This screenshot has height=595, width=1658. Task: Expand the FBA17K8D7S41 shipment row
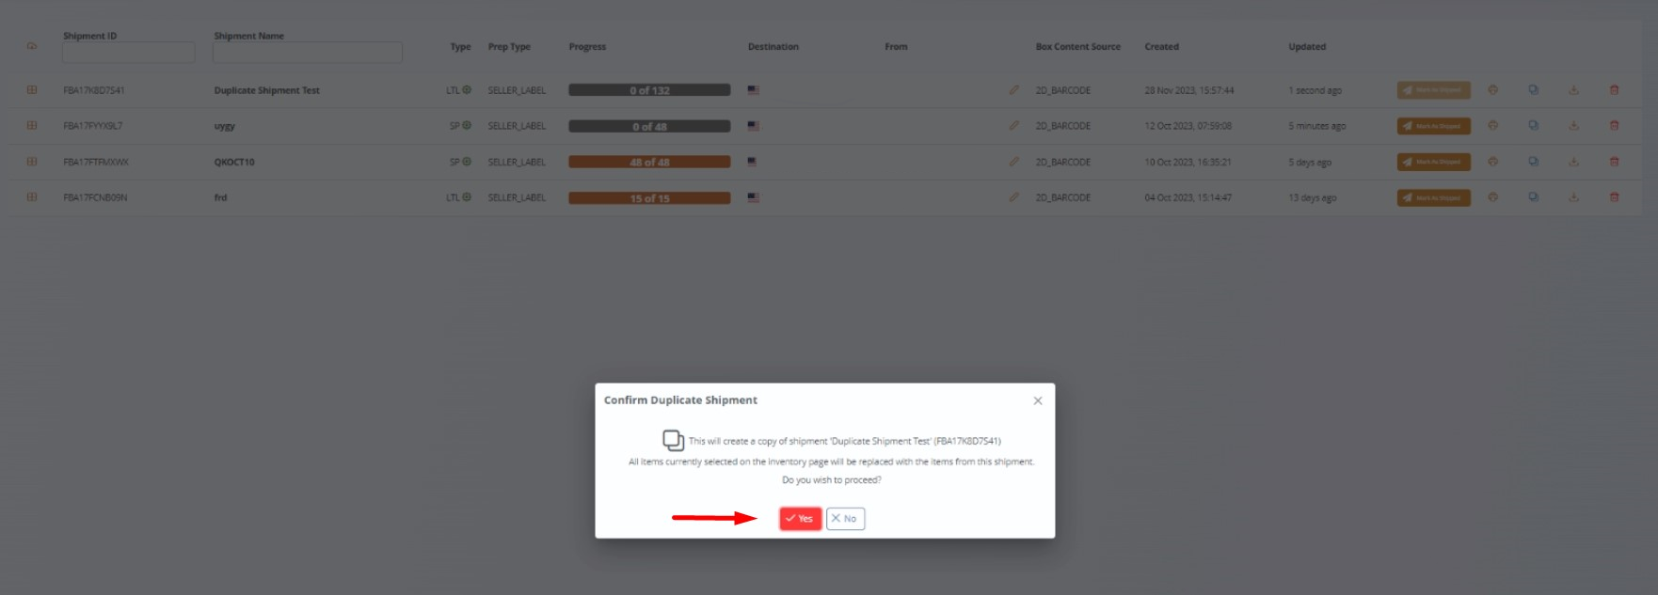tap(32, 90)
